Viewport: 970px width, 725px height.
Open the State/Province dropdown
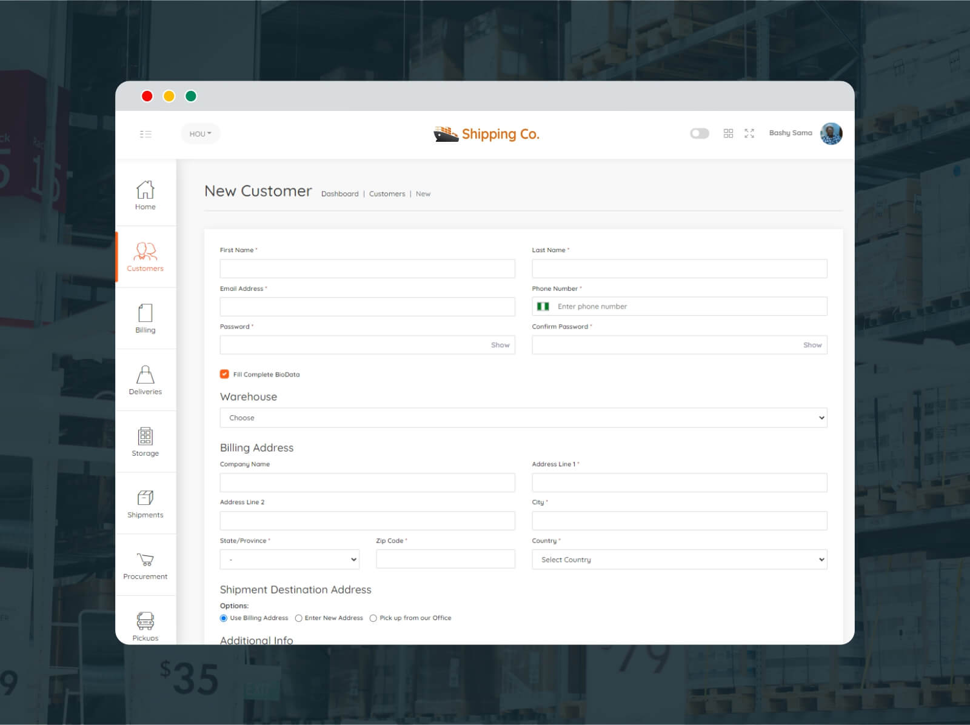[x=290, y=560]
